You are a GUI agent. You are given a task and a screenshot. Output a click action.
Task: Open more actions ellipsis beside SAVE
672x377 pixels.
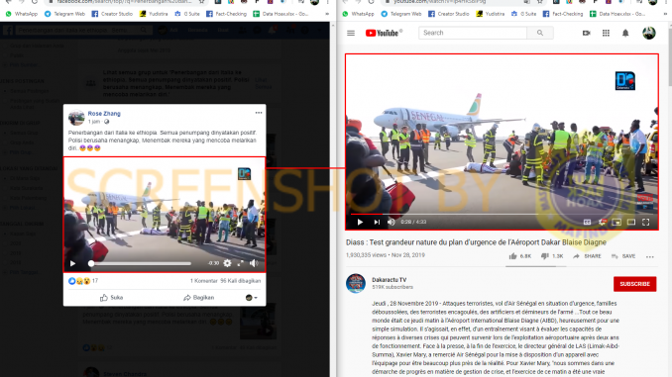coord(650,256)
